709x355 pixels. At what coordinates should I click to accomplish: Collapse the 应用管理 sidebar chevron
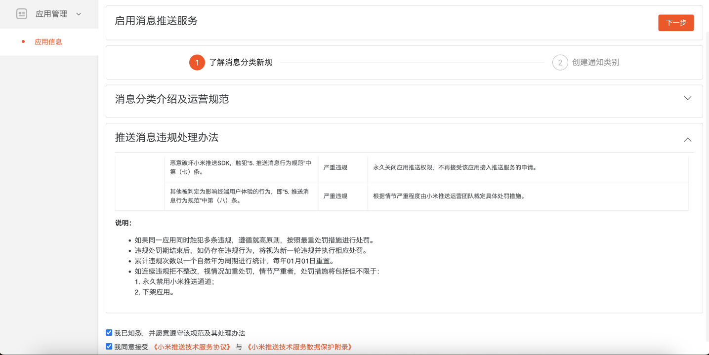click(x=79, y=14)
